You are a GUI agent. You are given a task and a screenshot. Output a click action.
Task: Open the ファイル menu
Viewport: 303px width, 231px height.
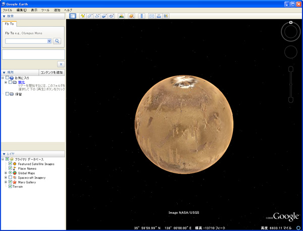coord(7,10)
